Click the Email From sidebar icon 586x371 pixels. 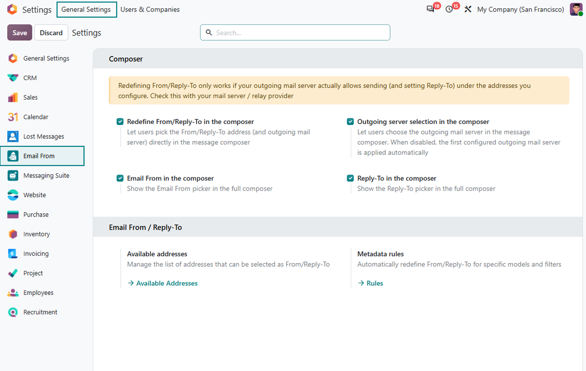13,156
